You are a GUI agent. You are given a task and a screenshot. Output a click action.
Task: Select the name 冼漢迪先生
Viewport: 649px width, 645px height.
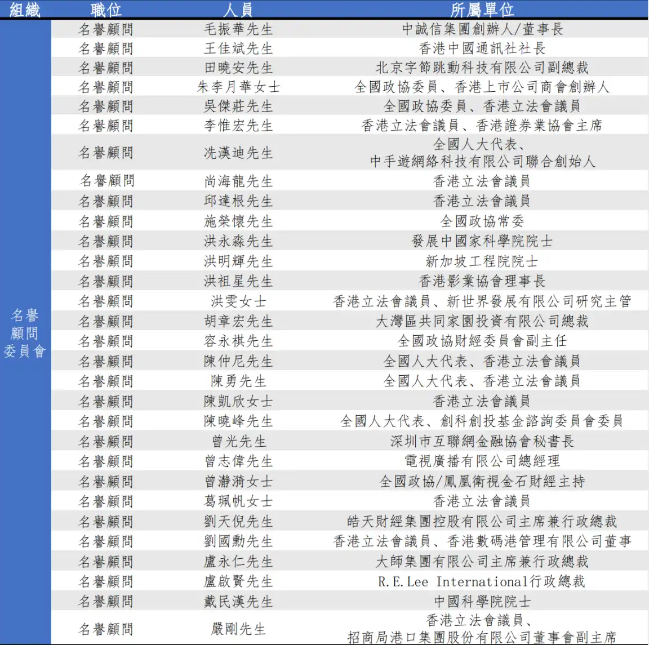238,153
